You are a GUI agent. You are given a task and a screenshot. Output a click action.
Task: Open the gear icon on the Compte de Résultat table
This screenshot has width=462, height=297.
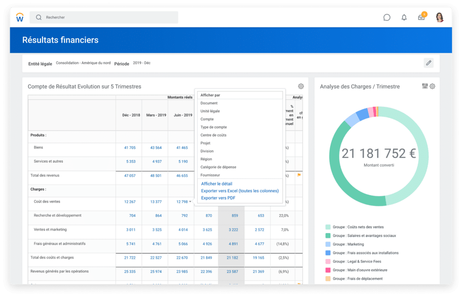301,86
